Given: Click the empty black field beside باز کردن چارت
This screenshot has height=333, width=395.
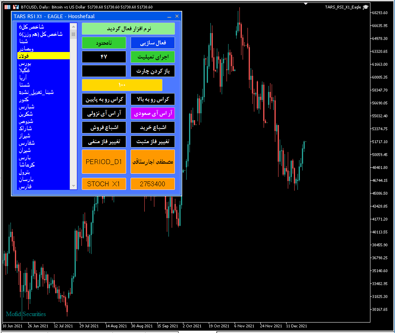Looking at the screenshot, I should click(104, 71).
